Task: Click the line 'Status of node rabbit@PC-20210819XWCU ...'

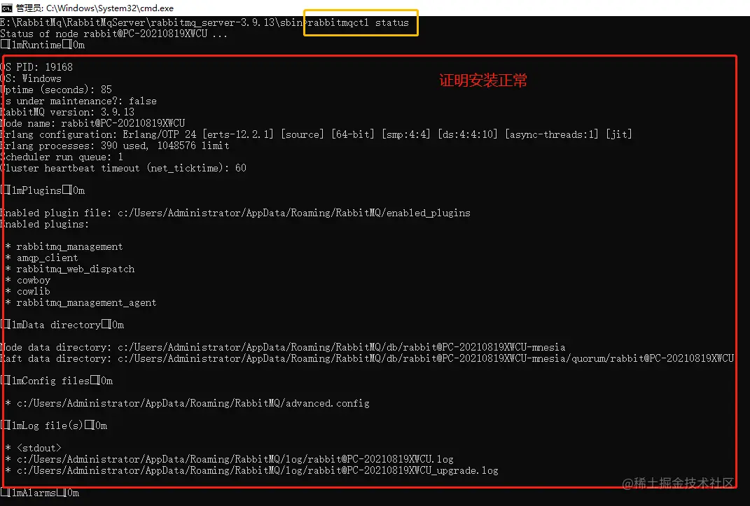Action: 113,34
